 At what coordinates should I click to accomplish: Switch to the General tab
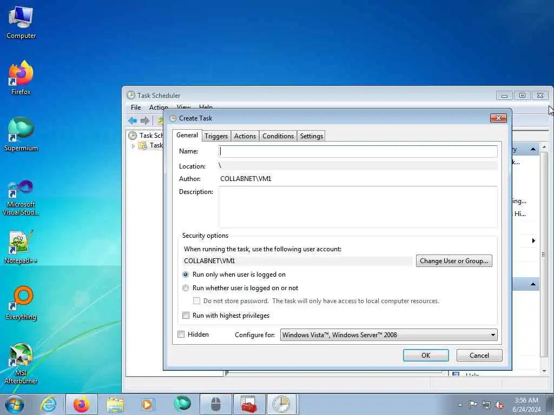tap(187, 135)
